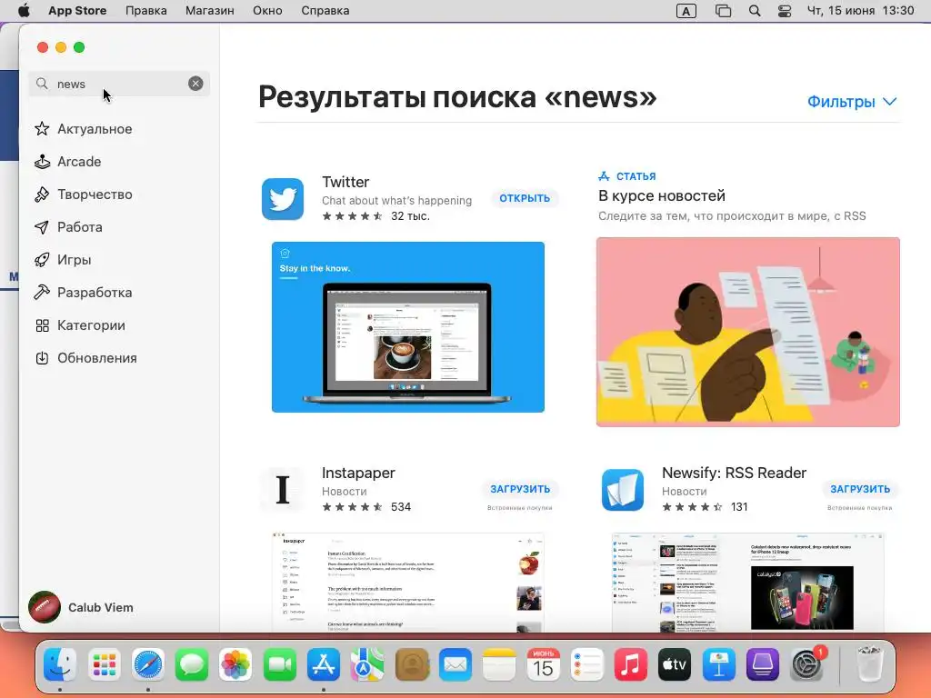931x698 pixels.
Task: Open Reminders in the dock
Action: [x=586, y=664]
